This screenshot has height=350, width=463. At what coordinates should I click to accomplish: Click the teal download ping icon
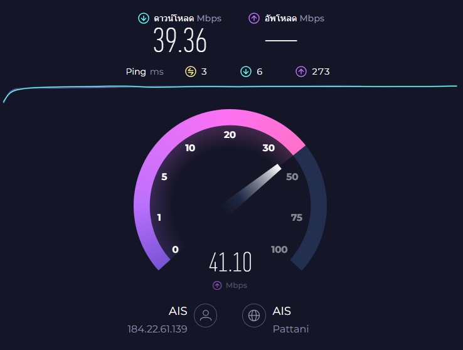pos(246,72)
